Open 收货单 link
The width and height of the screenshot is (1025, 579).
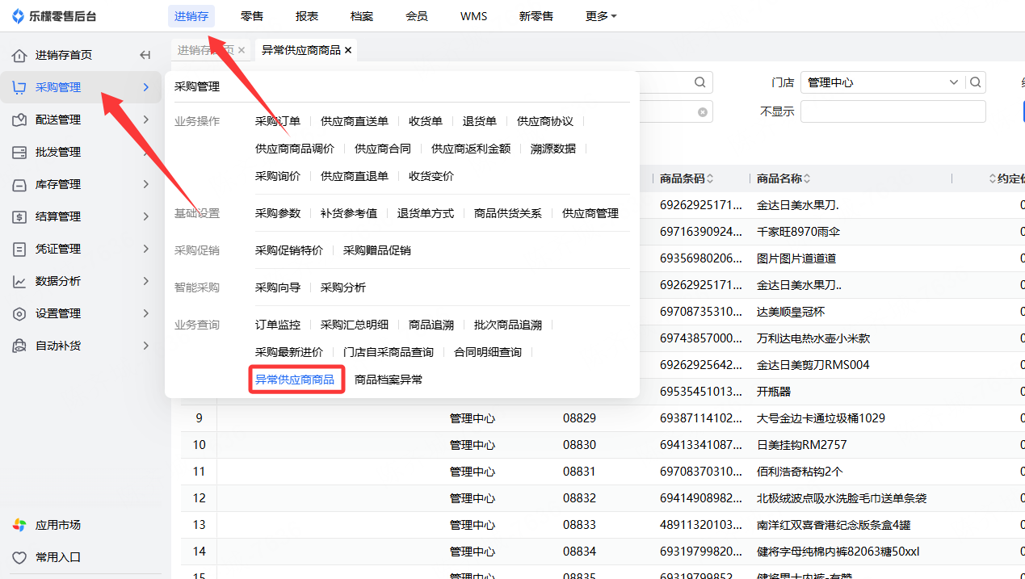426,121
